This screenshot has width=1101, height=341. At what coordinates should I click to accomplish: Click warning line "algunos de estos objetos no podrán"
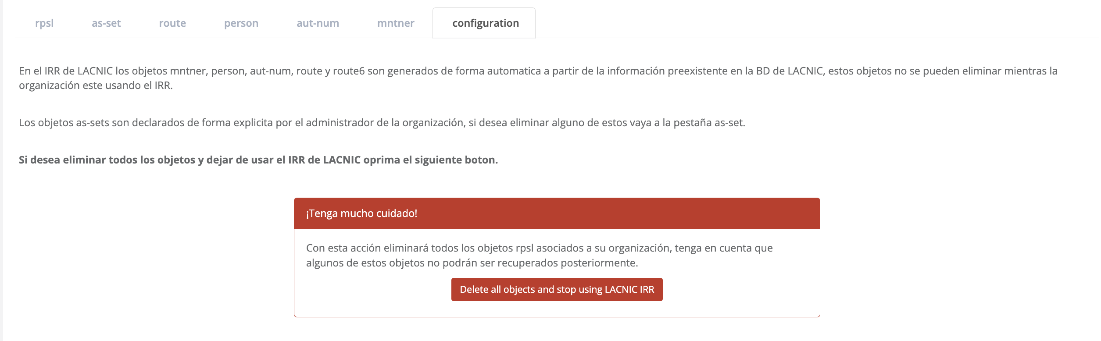point(472,263)
